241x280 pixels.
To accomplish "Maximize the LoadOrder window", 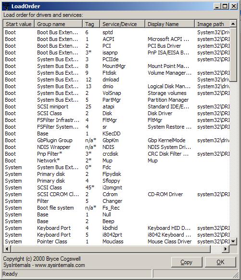I will click(x=225, y=6).
